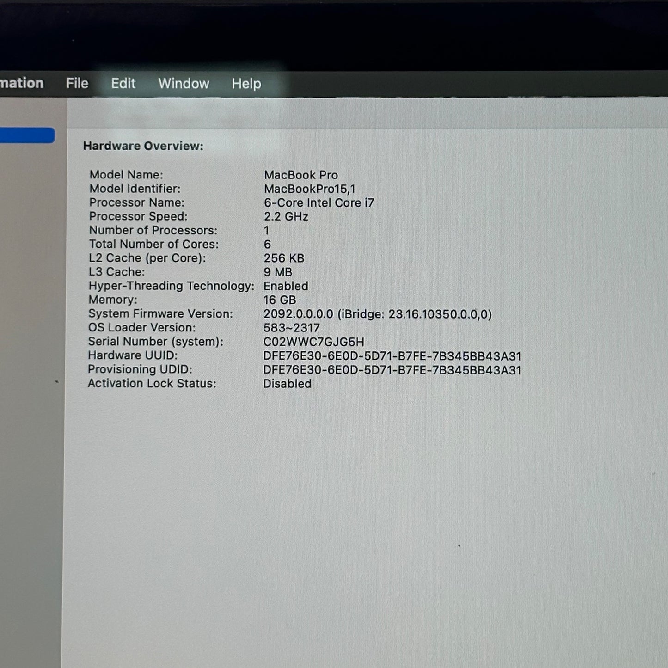Open the File menu
The height and width of the screenshot is (668, 668).
77,83
